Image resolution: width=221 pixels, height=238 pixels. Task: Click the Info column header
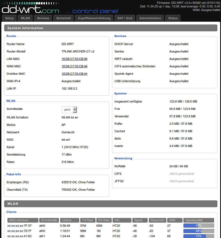tap(122, 220)
